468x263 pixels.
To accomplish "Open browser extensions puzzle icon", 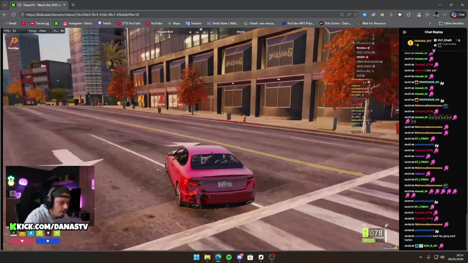I will [408, 15].
